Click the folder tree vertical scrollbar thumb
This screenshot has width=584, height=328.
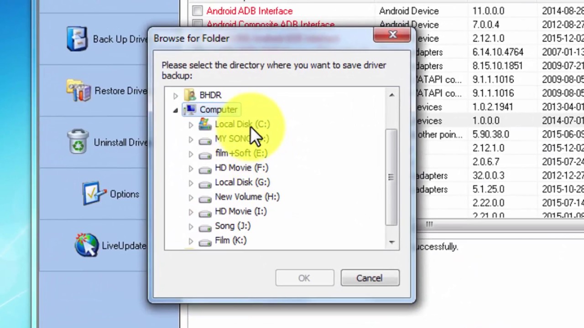tap(391, 177)
